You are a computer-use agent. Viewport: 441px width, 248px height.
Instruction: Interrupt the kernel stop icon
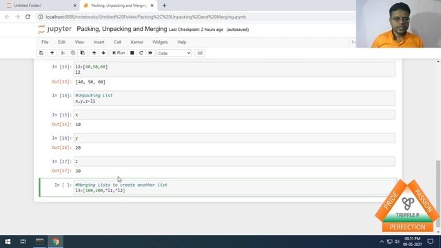click(x=132, y=53)
